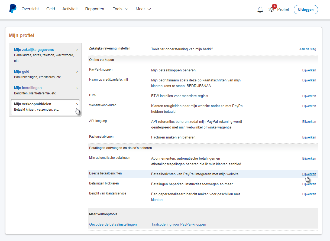Click Bijwerken for BTW
Image resolution: width=330 pixels, height=241 pixels.
(x=309, y=96)
